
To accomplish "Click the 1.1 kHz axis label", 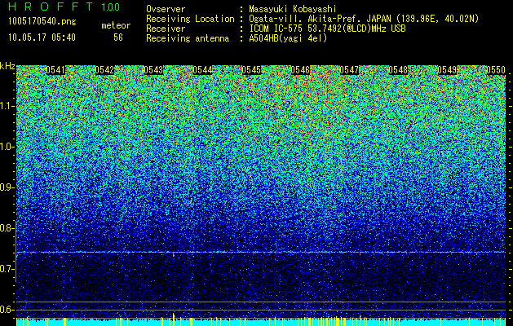I will [7, 106].
